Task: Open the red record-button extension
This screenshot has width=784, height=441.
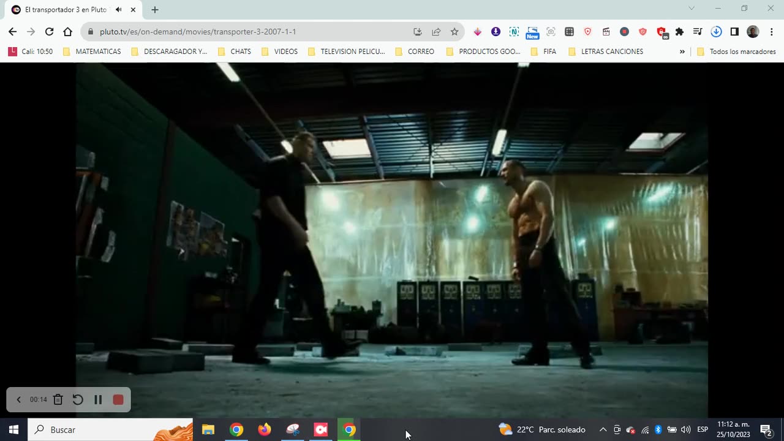Action: tap(624, 32)
